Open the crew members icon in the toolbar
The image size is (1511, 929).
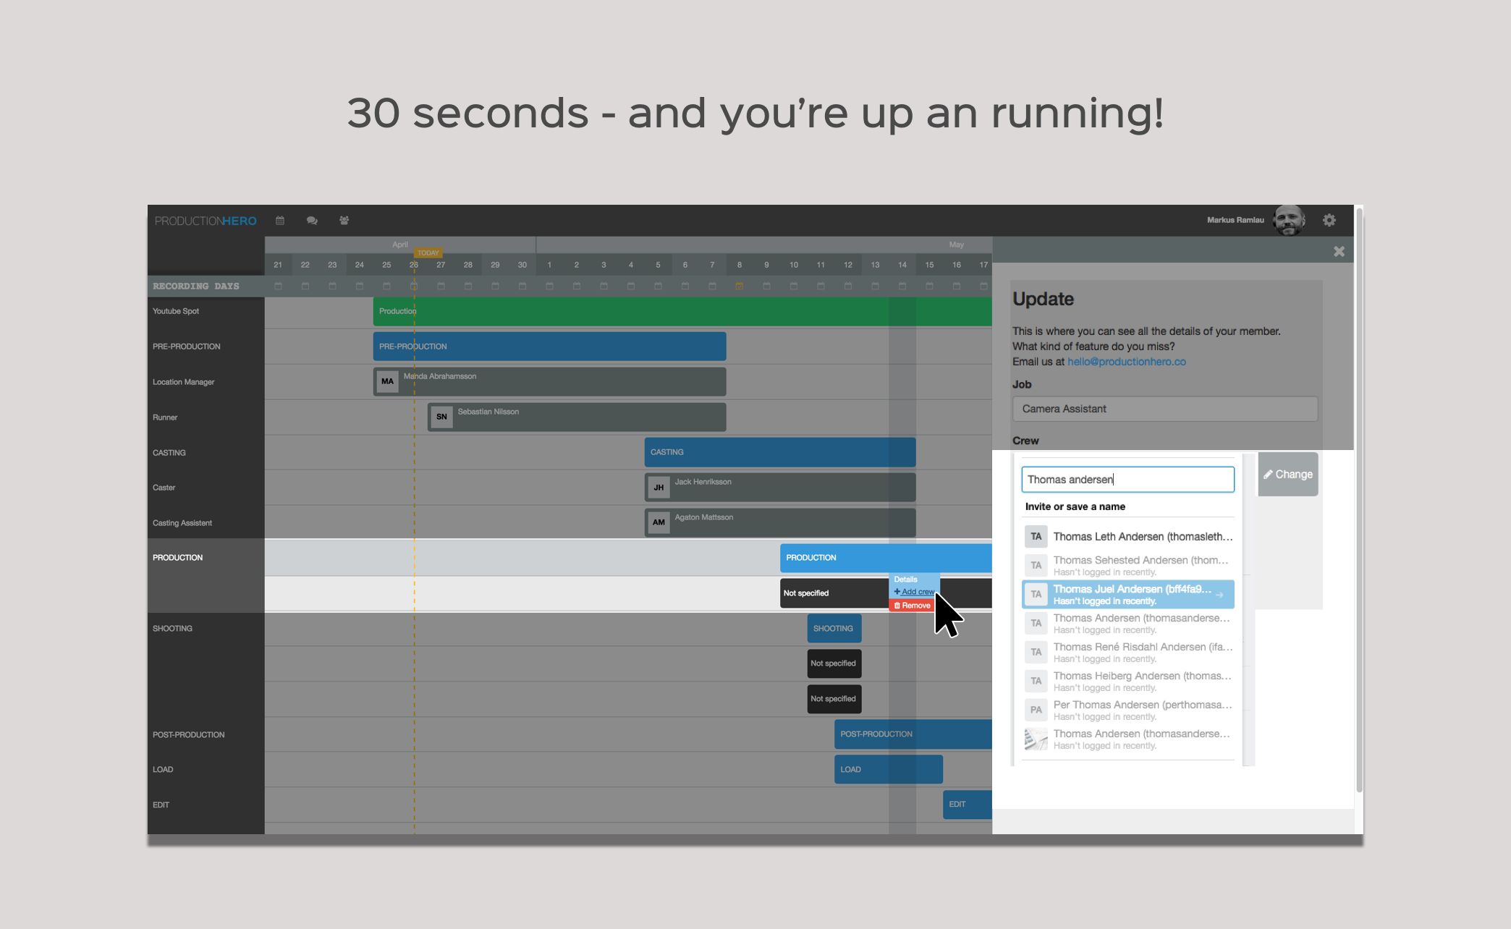pos(344,220)
